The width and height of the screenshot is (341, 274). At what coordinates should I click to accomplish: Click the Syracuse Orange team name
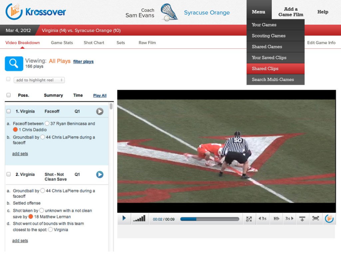click(x=207, y=13)
